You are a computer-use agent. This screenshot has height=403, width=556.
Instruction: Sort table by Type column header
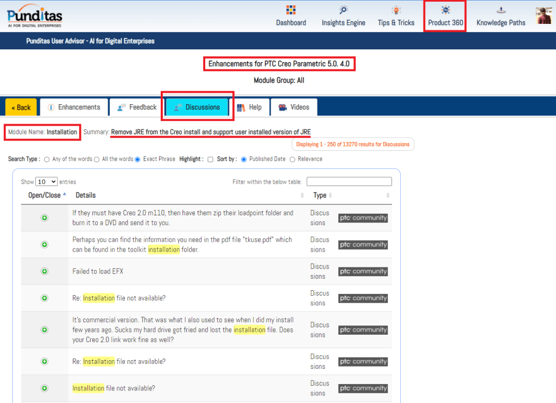click(320, 195)
